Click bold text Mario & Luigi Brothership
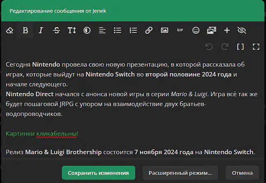This screenshot has height=183, width=266. point(63,152)
